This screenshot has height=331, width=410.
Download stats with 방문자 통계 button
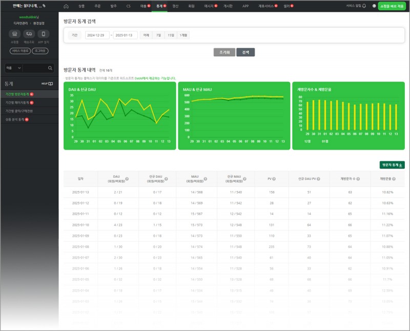tap(392, 165)
